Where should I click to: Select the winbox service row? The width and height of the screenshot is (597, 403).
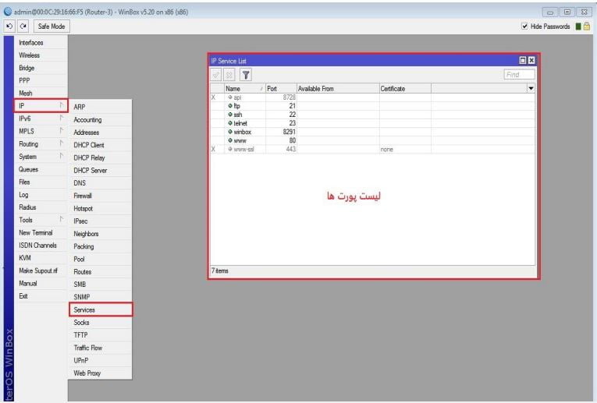(240, 132)
